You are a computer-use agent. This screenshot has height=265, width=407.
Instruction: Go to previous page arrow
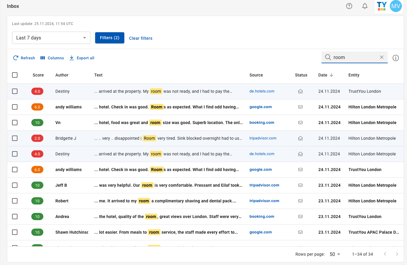click(385, 254)
